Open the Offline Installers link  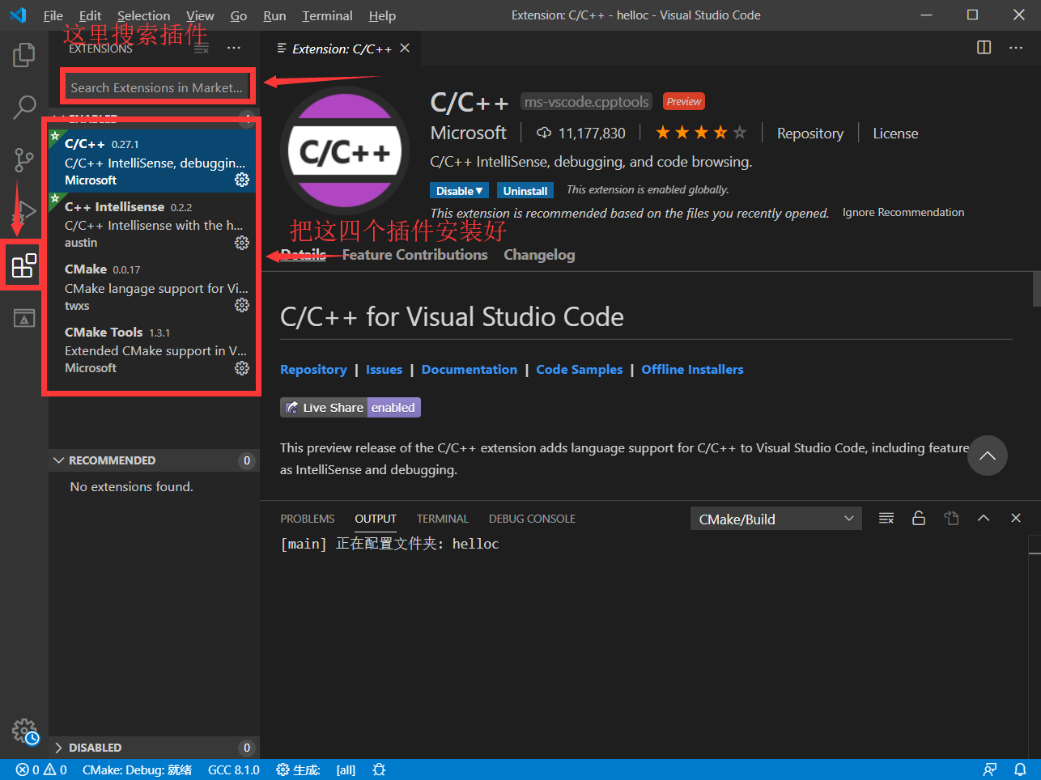(692, 369)
